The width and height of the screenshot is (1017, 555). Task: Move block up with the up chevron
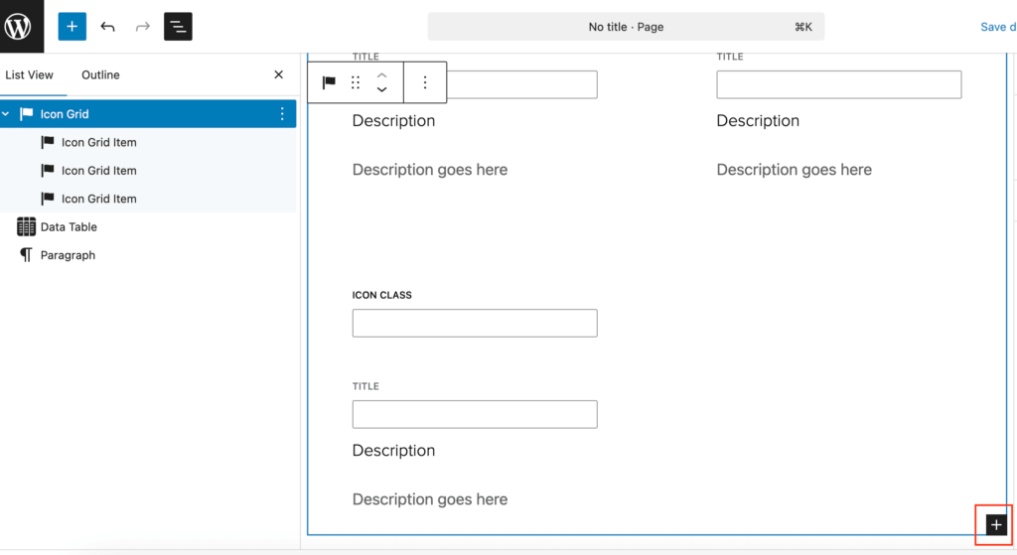[x=381, y=74]
